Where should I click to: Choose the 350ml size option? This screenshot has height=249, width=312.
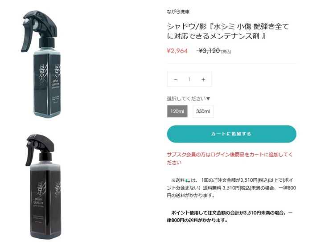(x=203, y=111)
